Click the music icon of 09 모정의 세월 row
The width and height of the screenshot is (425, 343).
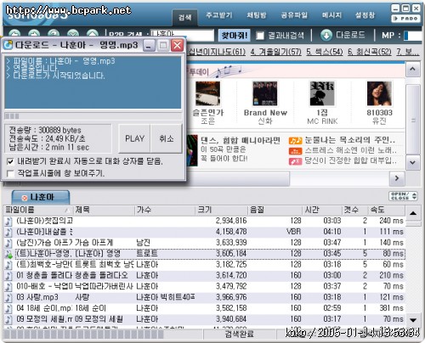[8, 319]
